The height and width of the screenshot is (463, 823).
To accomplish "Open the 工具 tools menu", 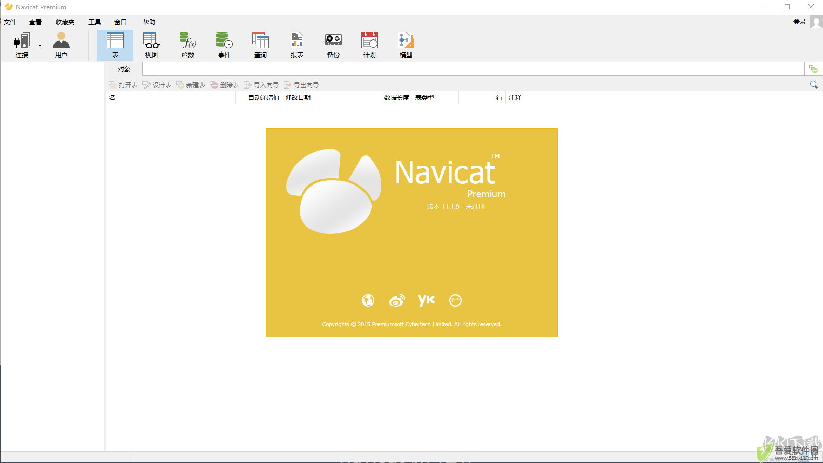I will (x=95, y=22).
